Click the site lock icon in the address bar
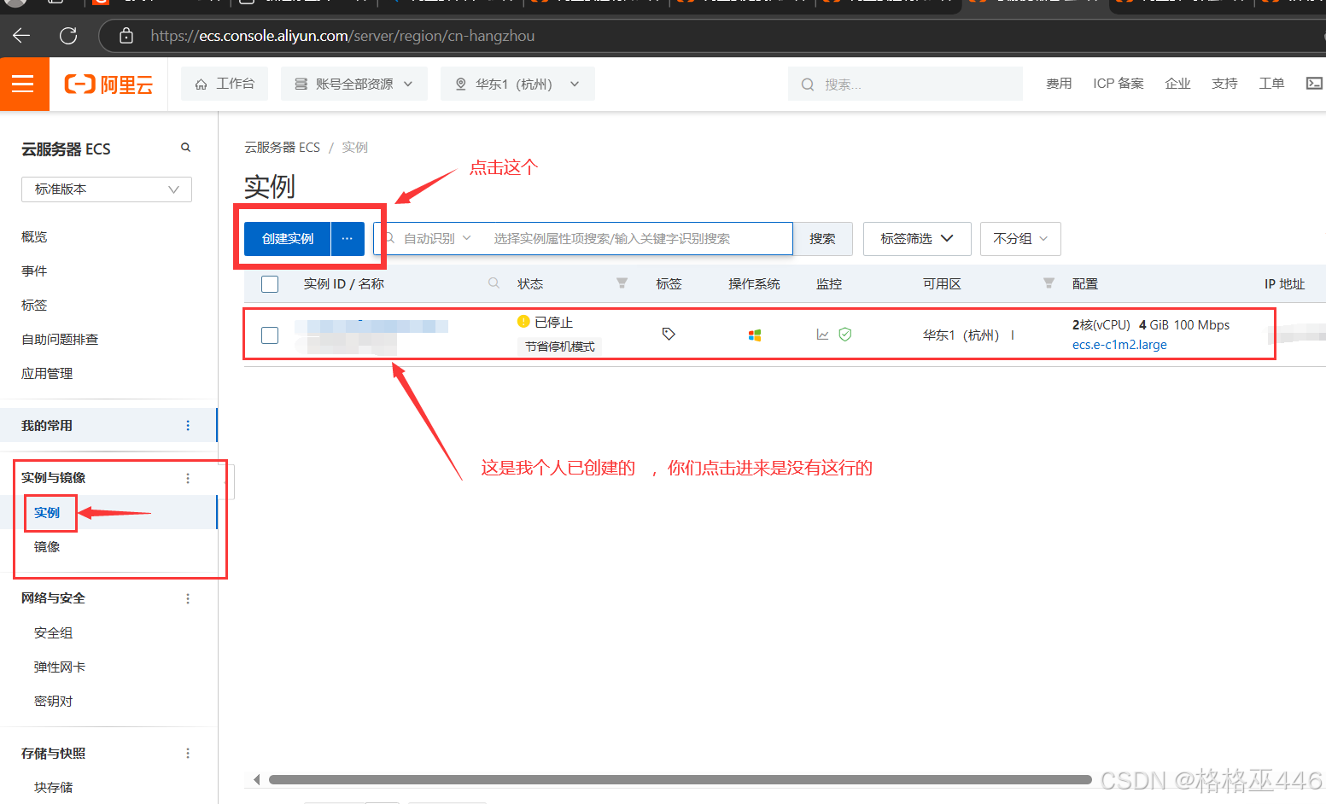Viewport: 1326px width, 804px height. point(126,36)
